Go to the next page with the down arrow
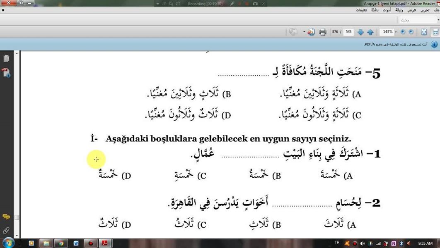Screen dimensions: 440x248 pyautogui.click(x=360, y=32)
